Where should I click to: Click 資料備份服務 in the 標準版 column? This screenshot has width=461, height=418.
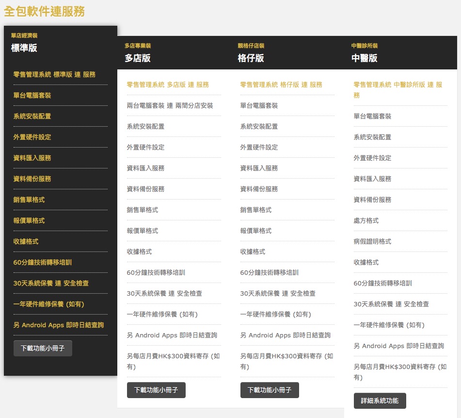coord(32,179)
